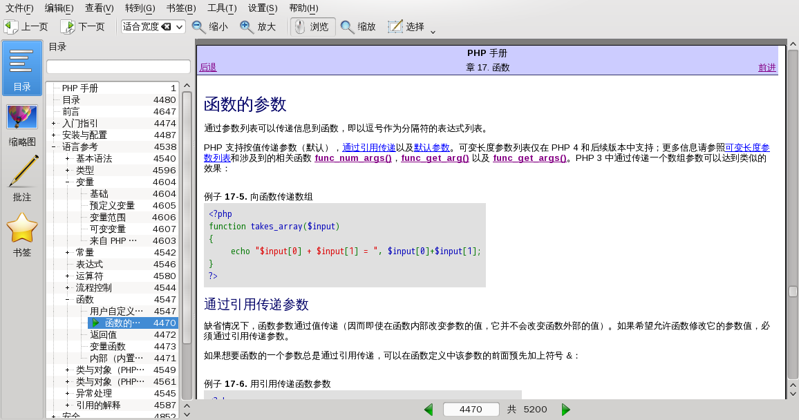Select the 表达式 contents entry
The image size is (799, 420).
point(89,264)
